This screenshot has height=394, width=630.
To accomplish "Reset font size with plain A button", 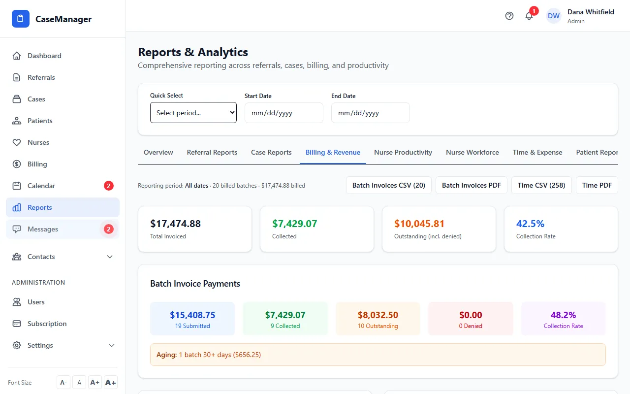I will coord(79,383).
